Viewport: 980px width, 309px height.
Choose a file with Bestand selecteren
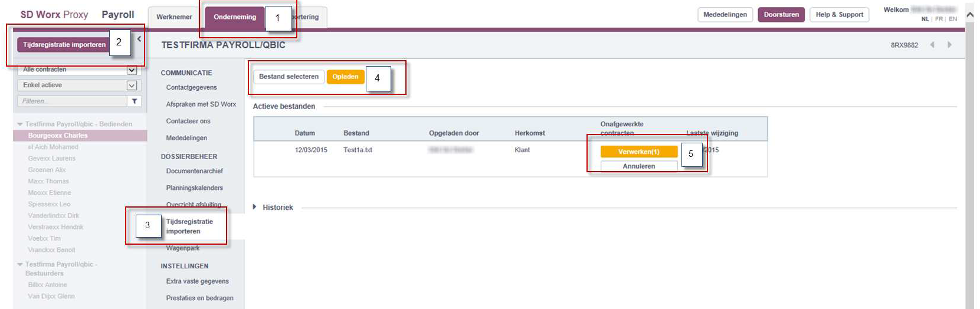[289, 77]
